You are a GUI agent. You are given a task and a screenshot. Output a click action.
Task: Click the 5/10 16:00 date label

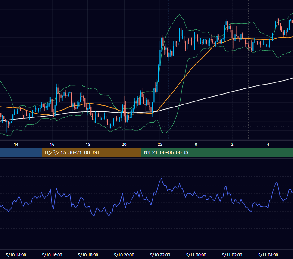click(52, 255)
